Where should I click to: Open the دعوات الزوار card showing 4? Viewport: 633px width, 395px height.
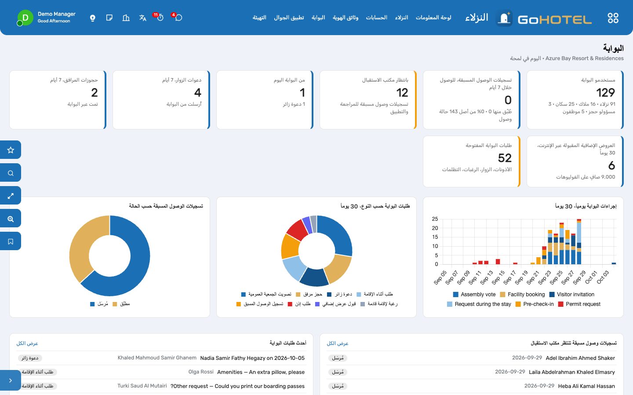tap(161, 100)
